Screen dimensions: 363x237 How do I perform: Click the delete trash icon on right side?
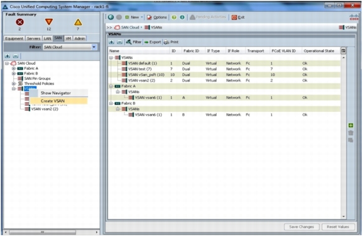350,133
